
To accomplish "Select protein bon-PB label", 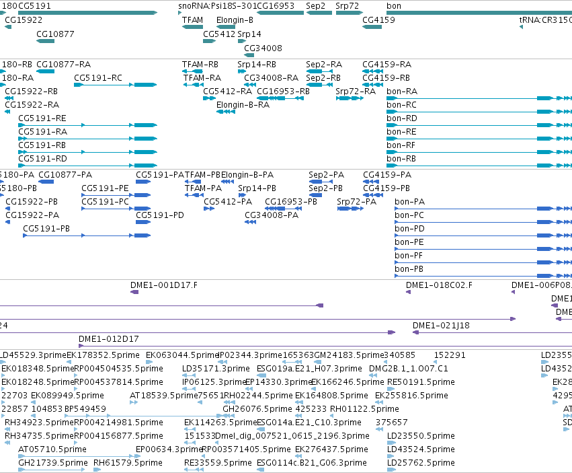I will 409,269.
